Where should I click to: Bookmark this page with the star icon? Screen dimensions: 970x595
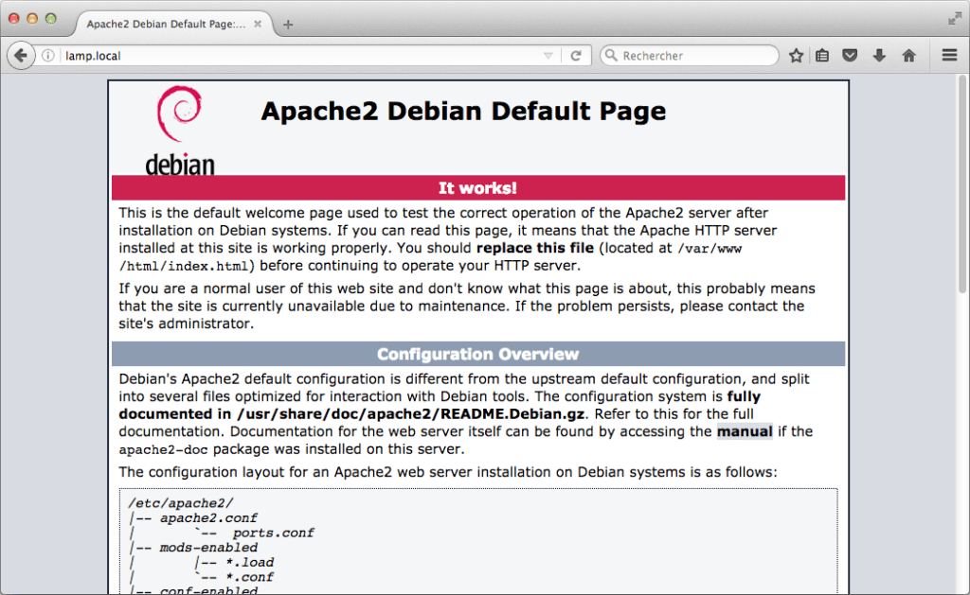click(x=796, y=55)
